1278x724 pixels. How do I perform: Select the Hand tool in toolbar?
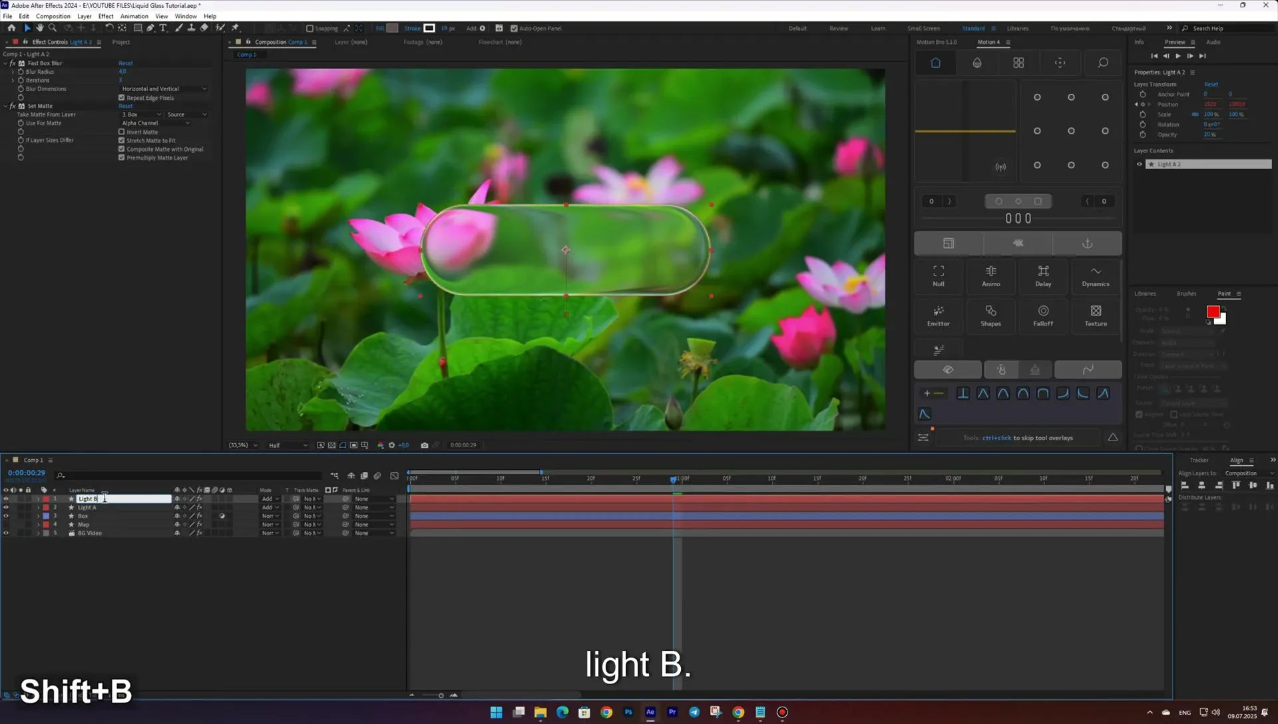click(40, 28)
